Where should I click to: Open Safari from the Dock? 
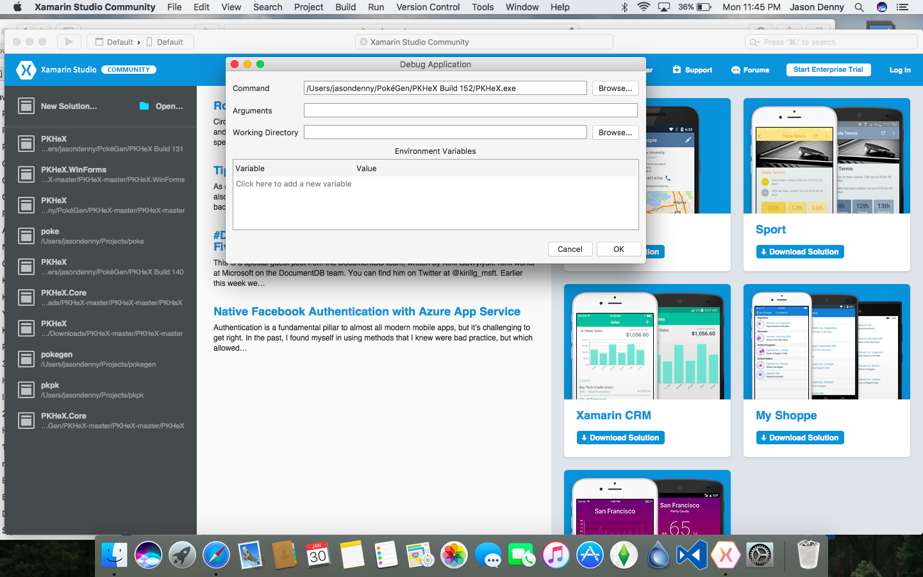[216, 555]
